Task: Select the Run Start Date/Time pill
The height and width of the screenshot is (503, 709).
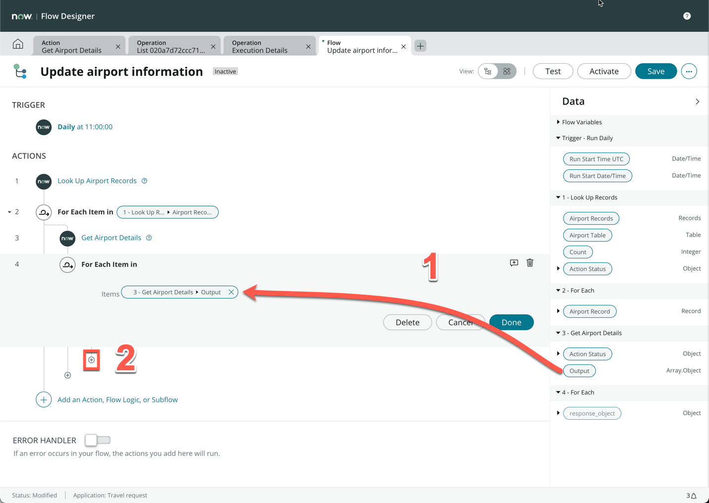Action: coord(597,176)
